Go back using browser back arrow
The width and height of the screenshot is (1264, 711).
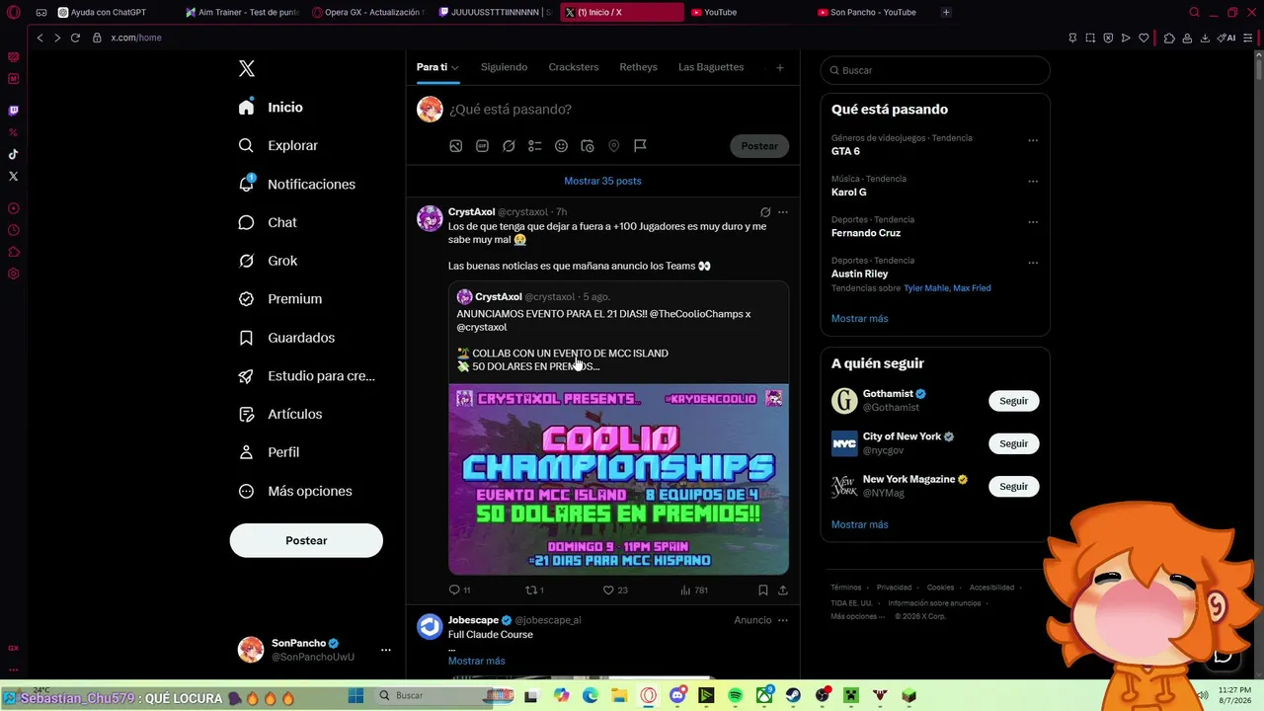(x=39, y=38)
